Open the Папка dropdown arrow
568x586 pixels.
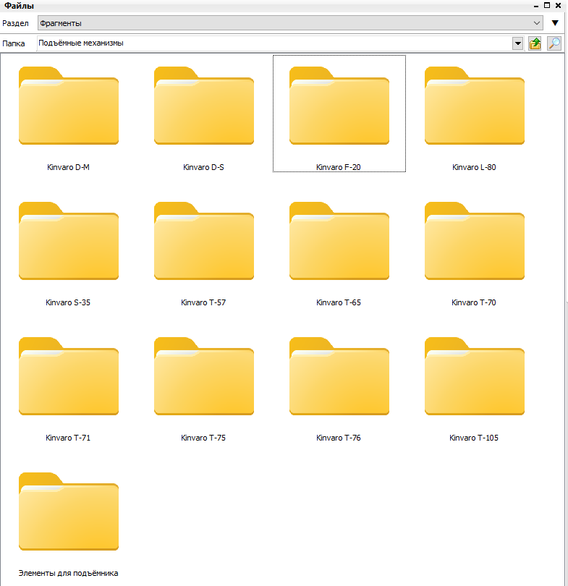[517, 43]
